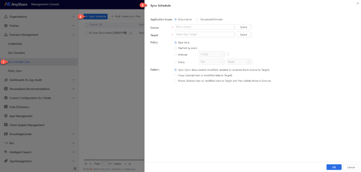361x172 pixels.
Task: Click Bulk Create Sync Plan button
Action: click(x=126, y=17)
